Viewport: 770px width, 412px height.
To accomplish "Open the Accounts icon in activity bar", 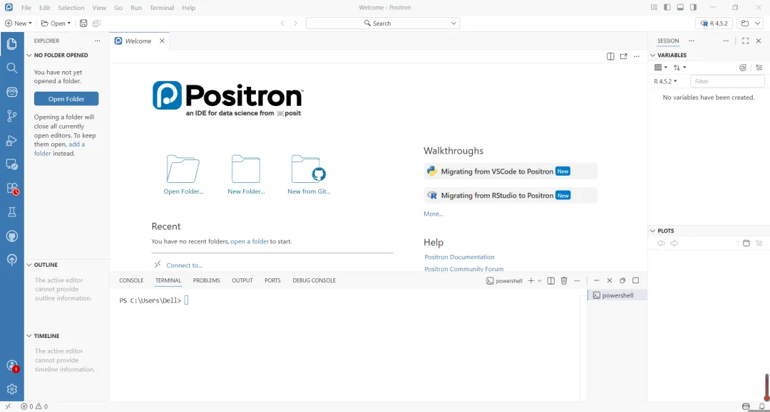I will click(x=12, y=366).
